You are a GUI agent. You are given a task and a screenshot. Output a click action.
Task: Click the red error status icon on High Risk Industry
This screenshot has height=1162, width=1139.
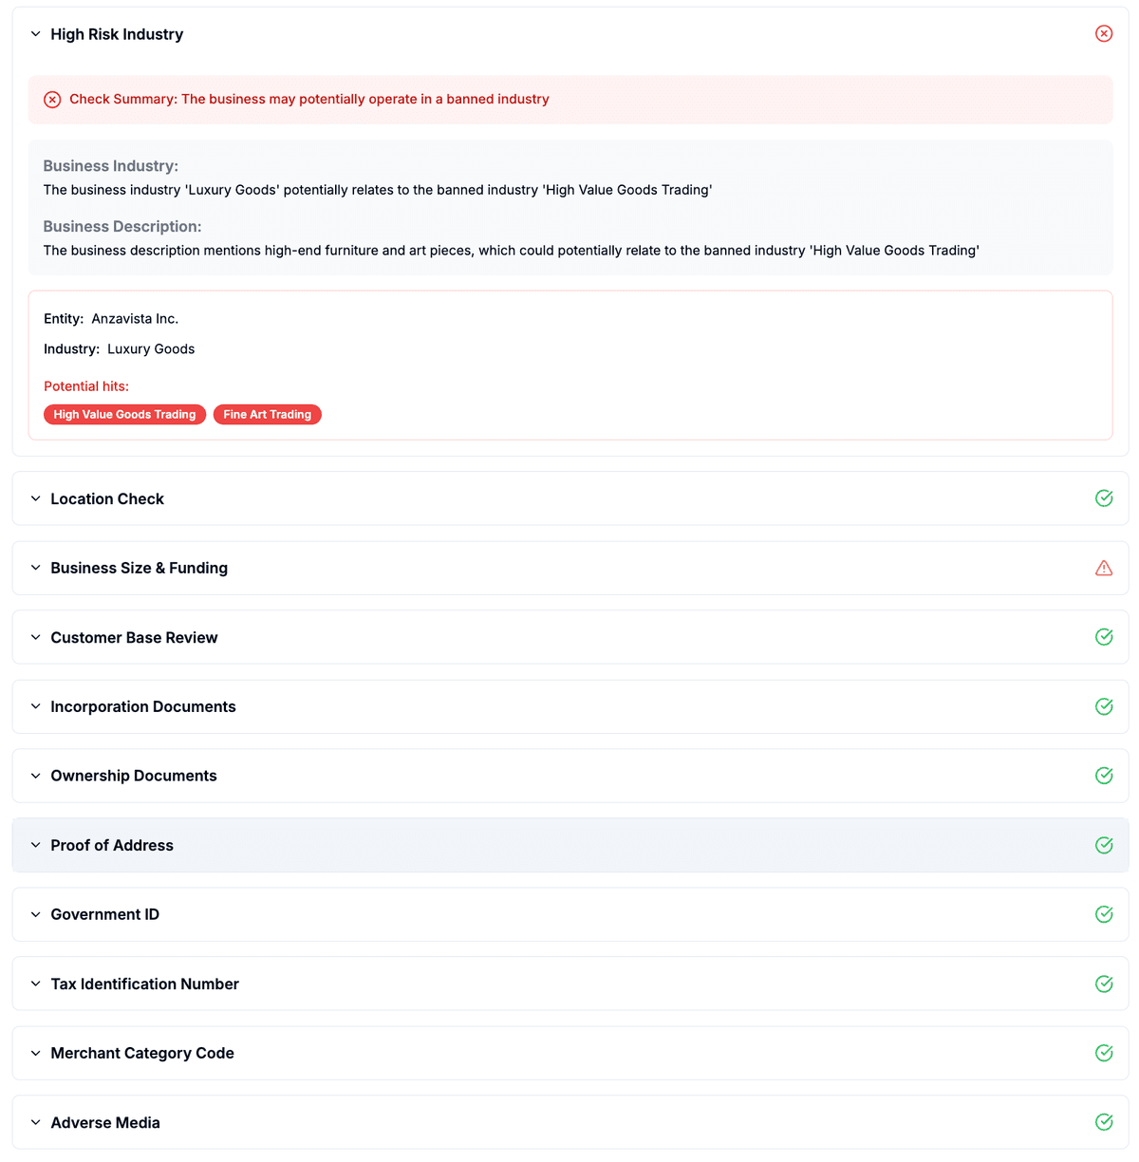point(1104,33)
